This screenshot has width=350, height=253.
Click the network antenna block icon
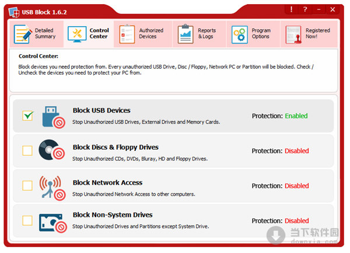pos(52,188)
